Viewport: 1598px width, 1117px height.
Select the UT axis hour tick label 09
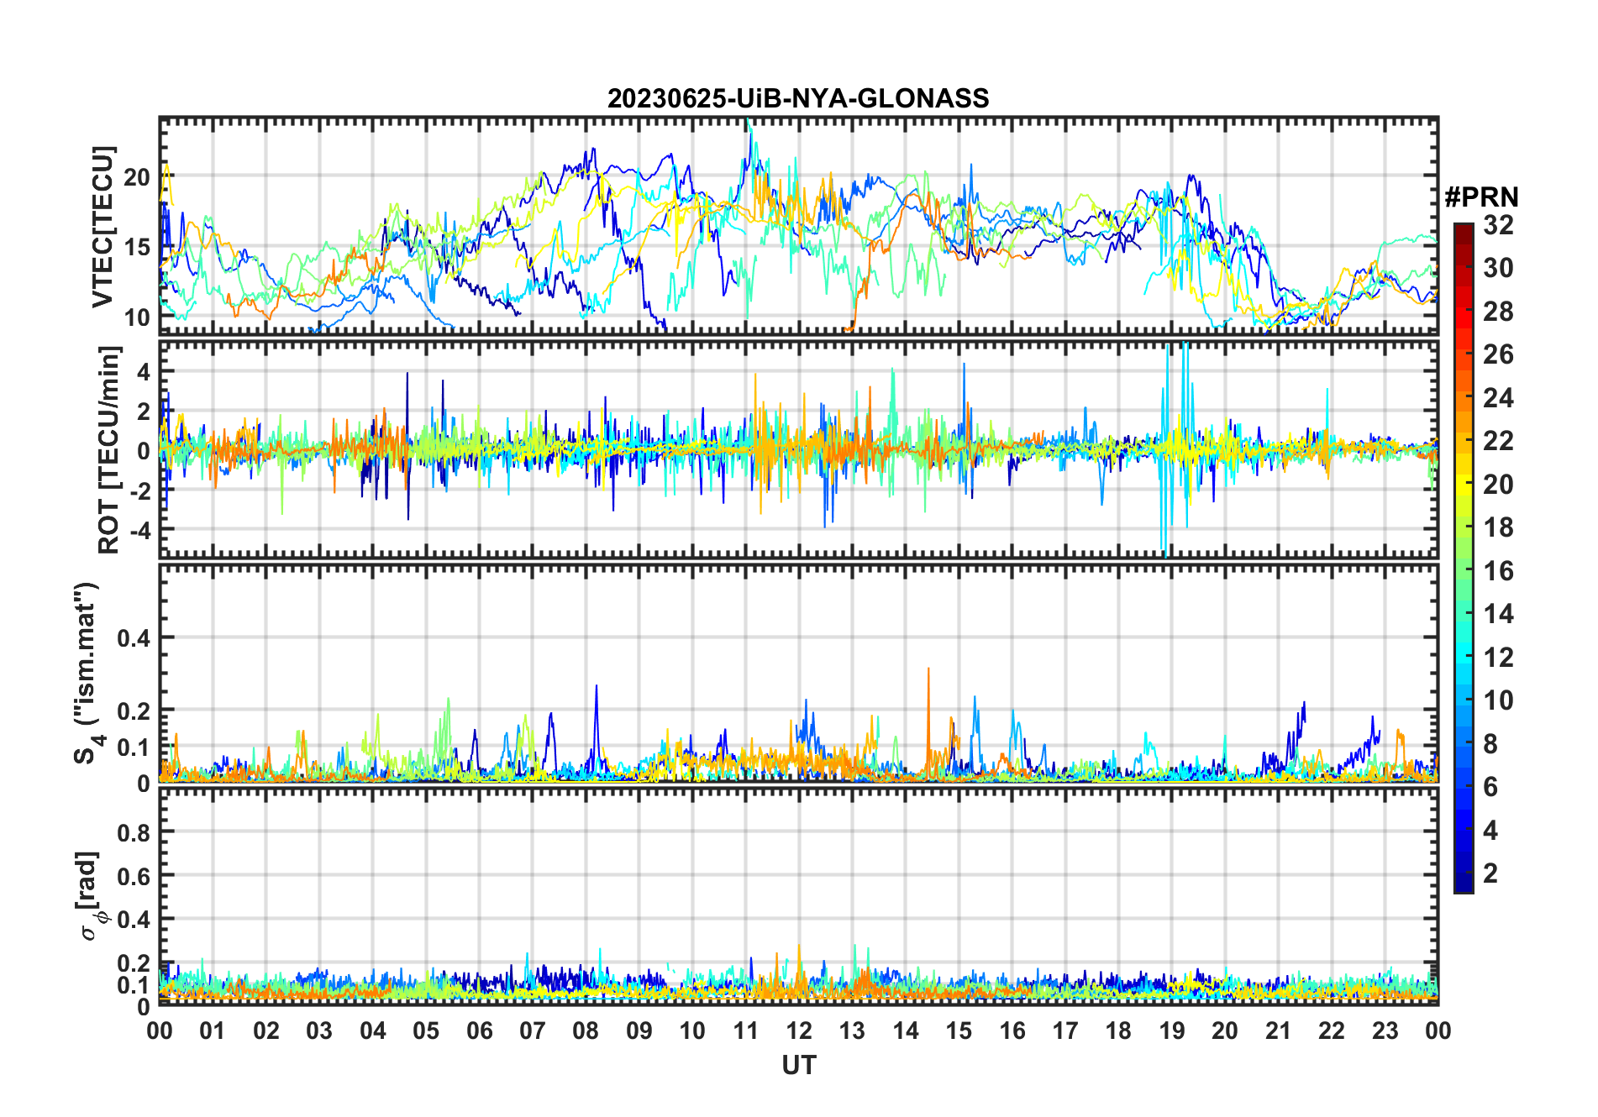pyautogui.click(x=639, y=1030)
